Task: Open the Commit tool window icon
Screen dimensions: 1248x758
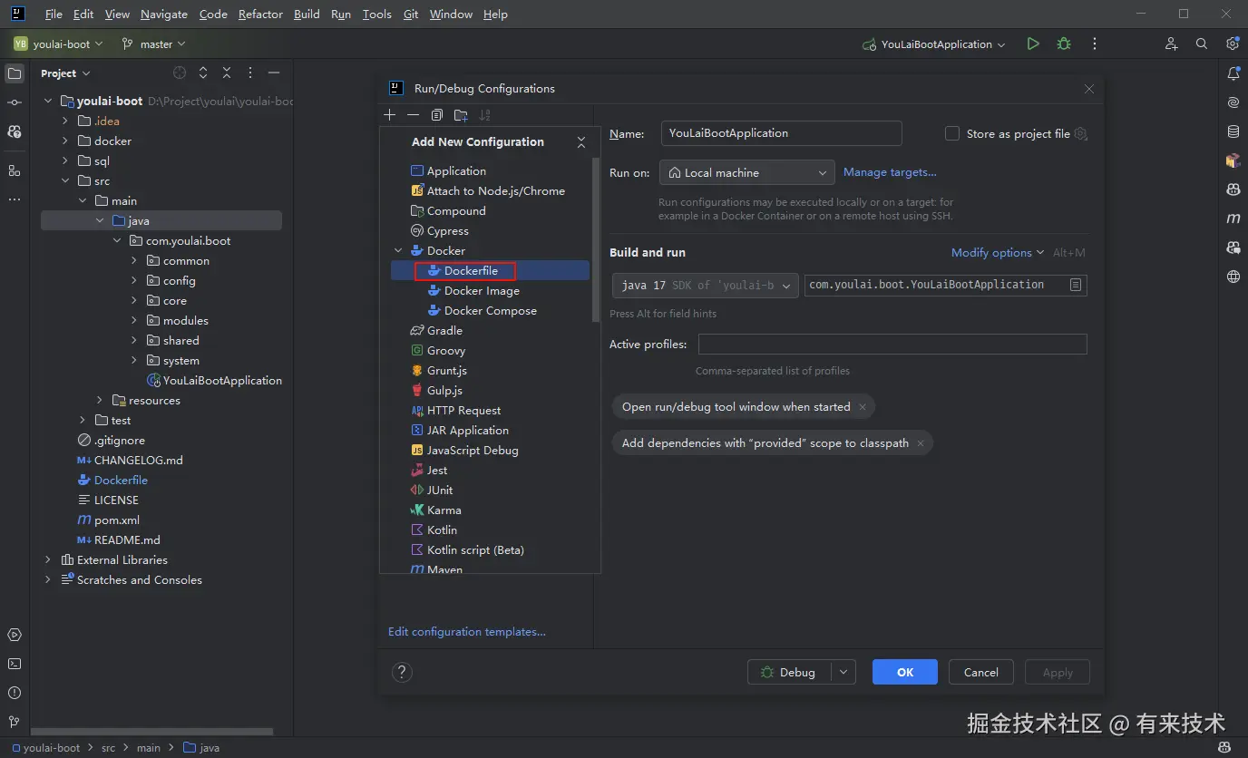Action: 15,102
